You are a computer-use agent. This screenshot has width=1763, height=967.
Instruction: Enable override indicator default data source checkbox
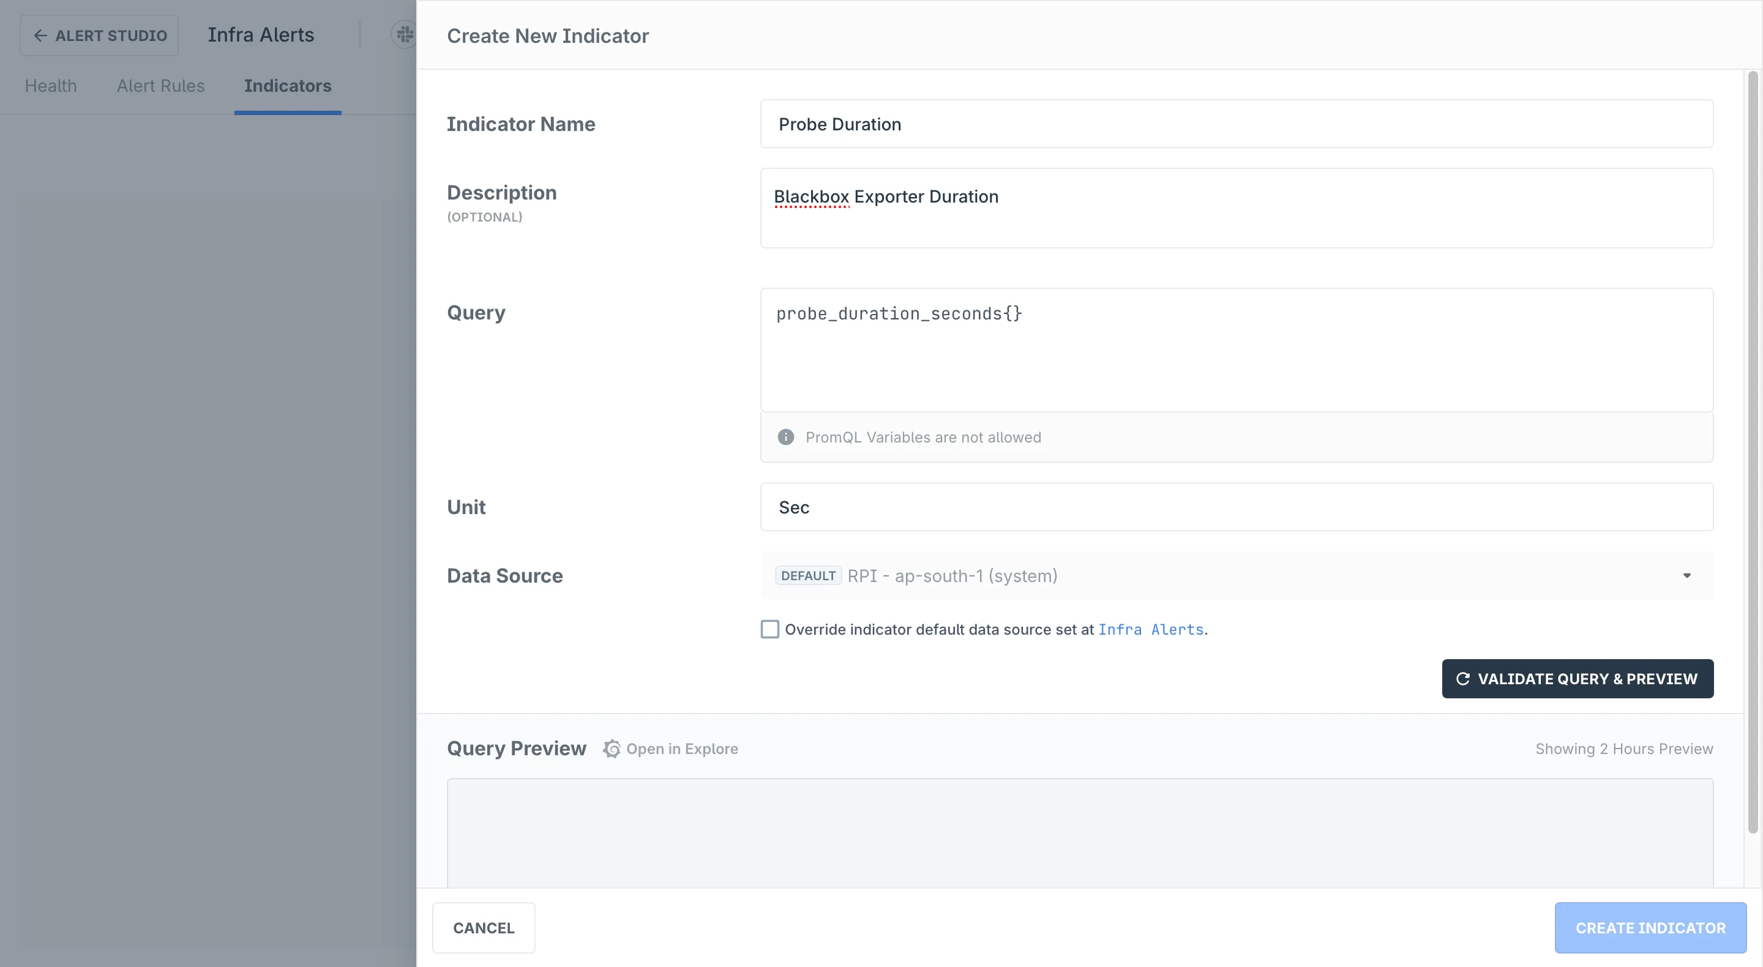[x=770, y=630]
